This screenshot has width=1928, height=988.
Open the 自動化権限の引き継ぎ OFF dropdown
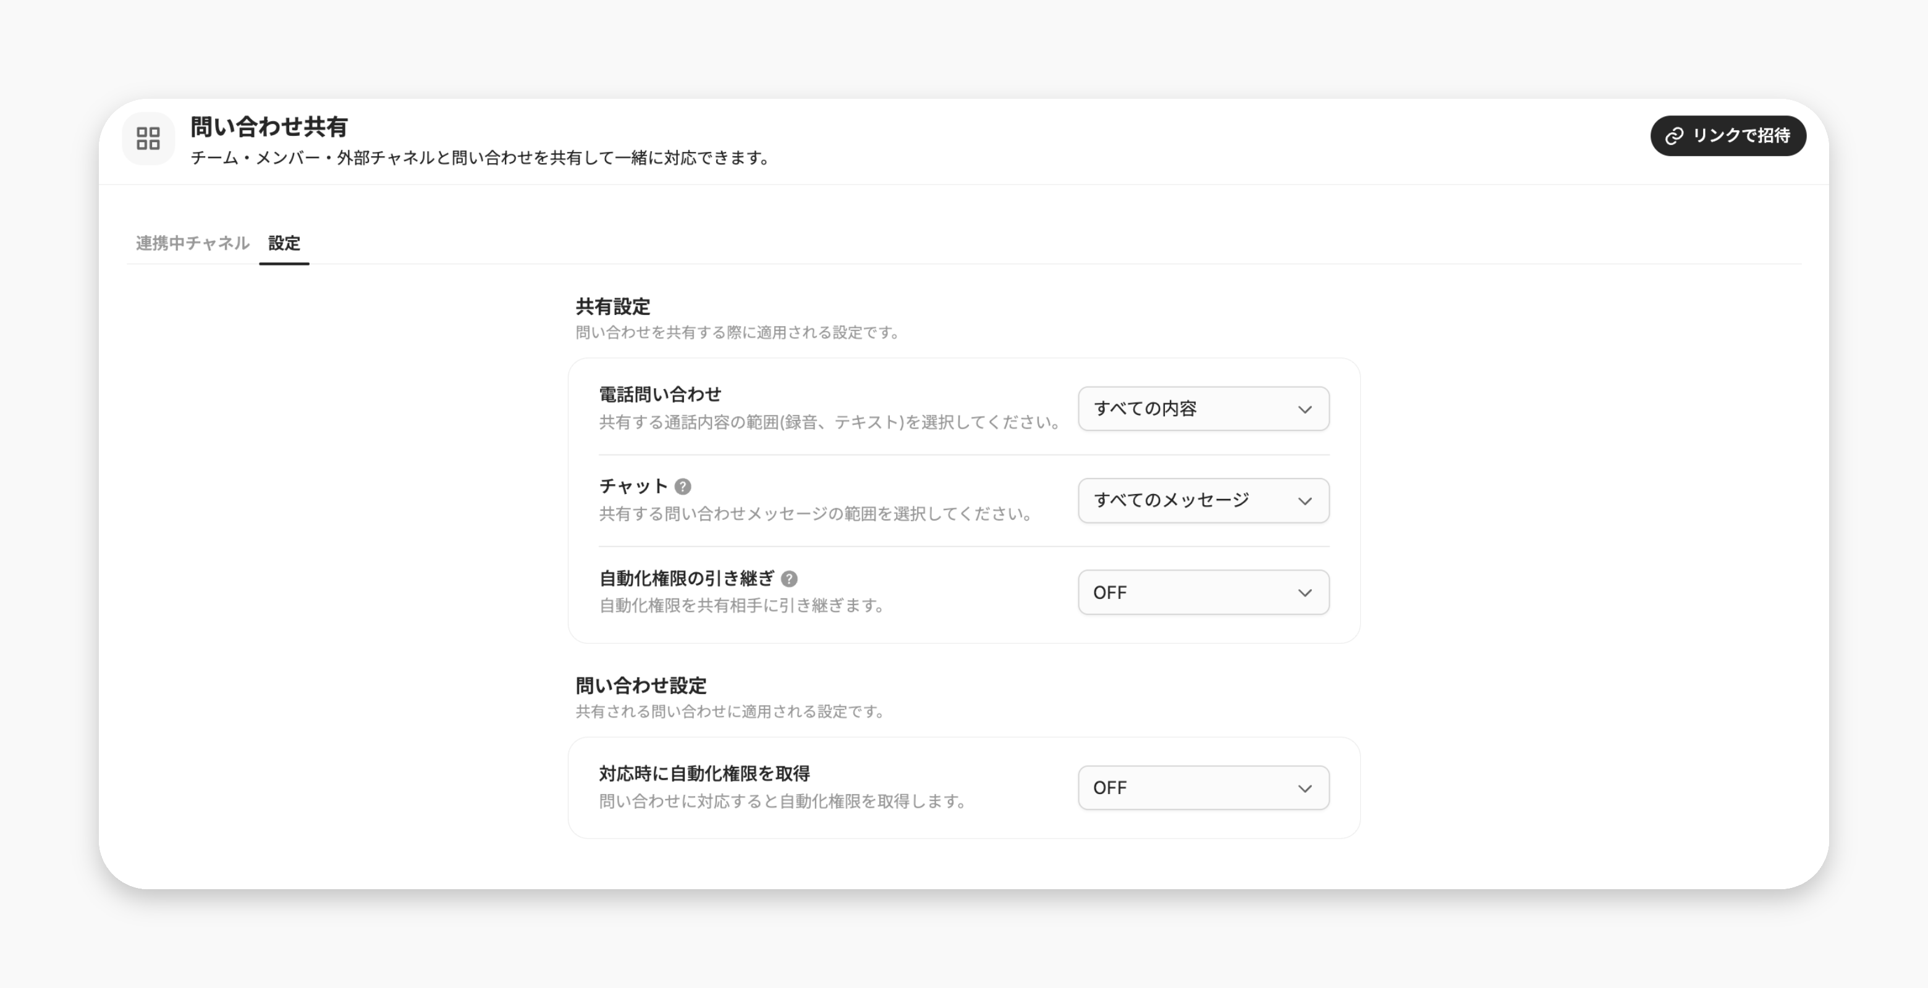[x=1204, y=592]
